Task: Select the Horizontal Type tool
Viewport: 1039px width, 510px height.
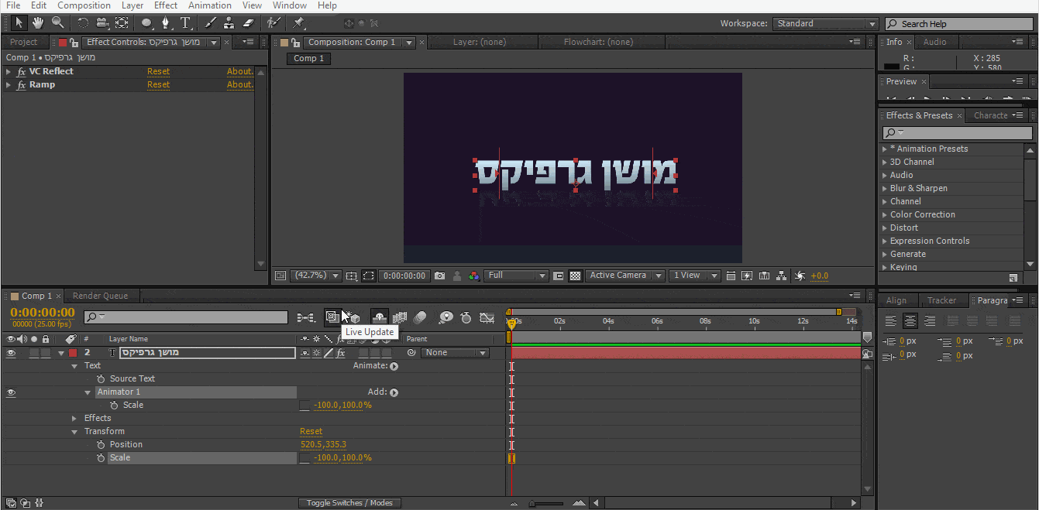Action: tap(186, 23)
